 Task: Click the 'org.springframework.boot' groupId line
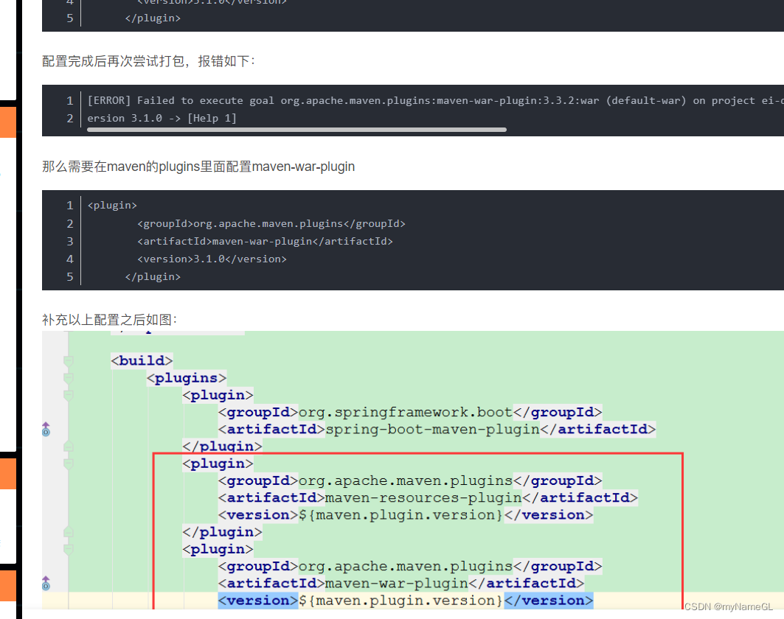pos(410,412)
